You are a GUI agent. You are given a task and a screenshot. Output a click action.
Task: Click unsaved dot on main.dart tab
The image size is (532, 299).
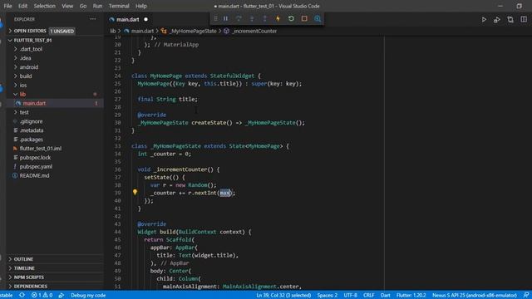(146, 20)
